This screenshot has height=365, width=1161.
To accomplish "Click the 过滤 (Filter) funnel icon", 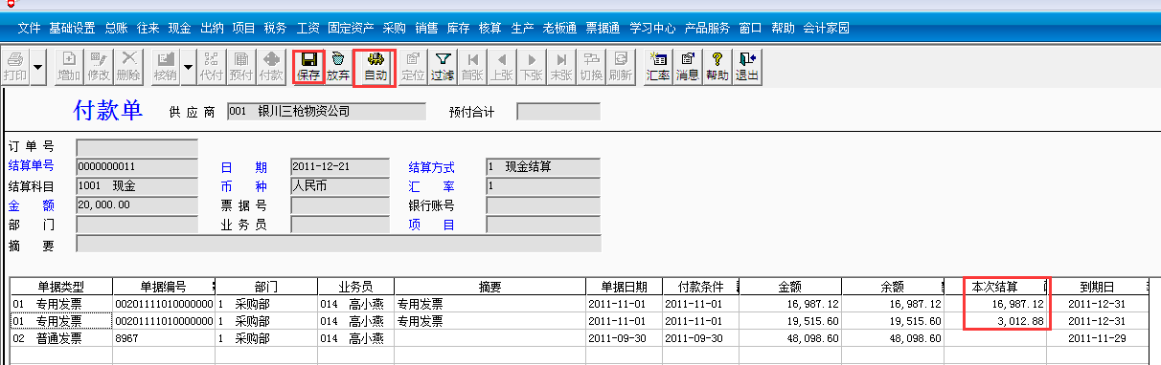I will 442,67.
